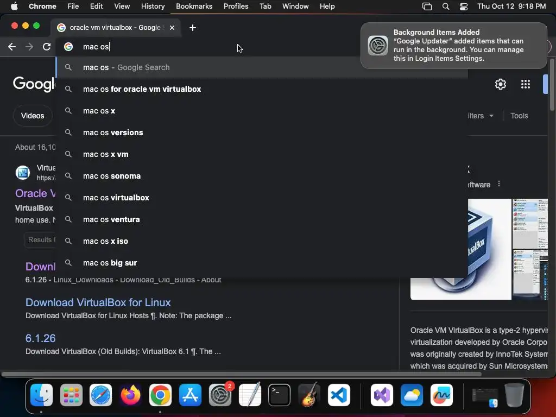
Task: Pick the 'mac os sonoma' suggestion
Action: [x=262, y=176]
